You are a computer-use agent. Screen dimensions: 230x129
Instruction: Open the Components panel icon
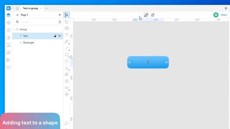(9, 23)
